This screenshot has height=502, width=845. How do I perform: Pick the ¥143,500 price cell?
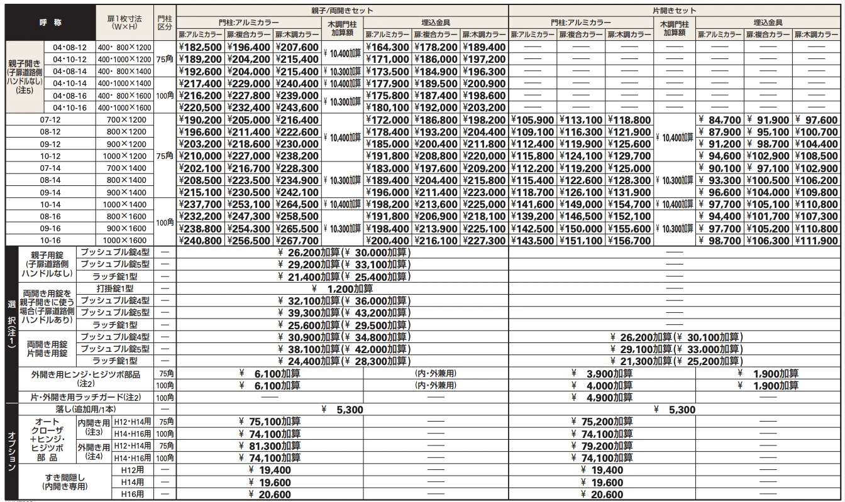point(533,241)
